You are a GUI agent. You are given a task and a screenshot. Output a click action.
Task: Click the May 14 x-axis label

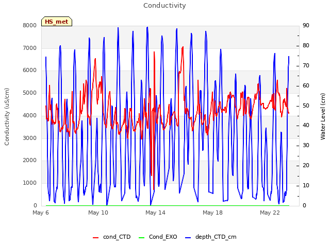[155, 213]
